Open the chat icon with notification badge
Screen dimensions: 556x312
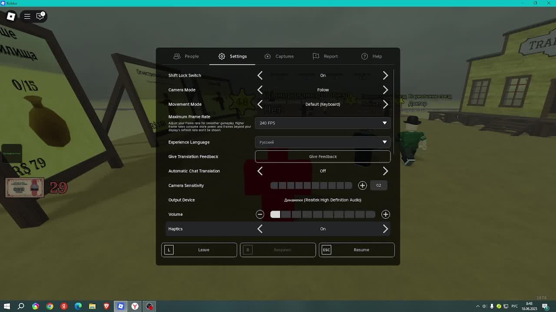click(40, 16)
